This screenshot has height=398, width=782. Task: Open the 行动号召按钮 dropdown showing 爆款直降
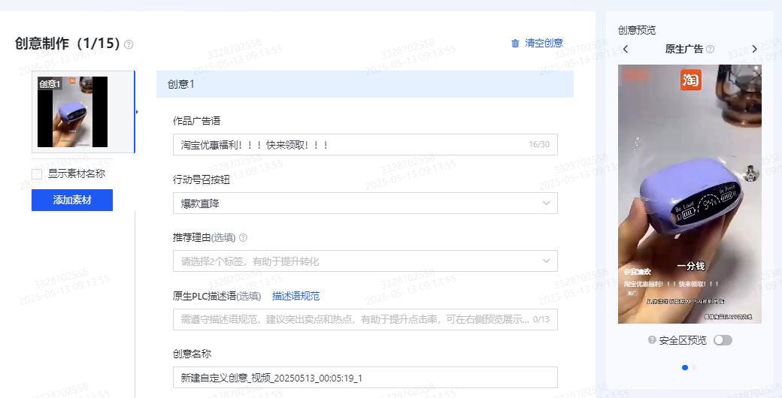[365, 204]
